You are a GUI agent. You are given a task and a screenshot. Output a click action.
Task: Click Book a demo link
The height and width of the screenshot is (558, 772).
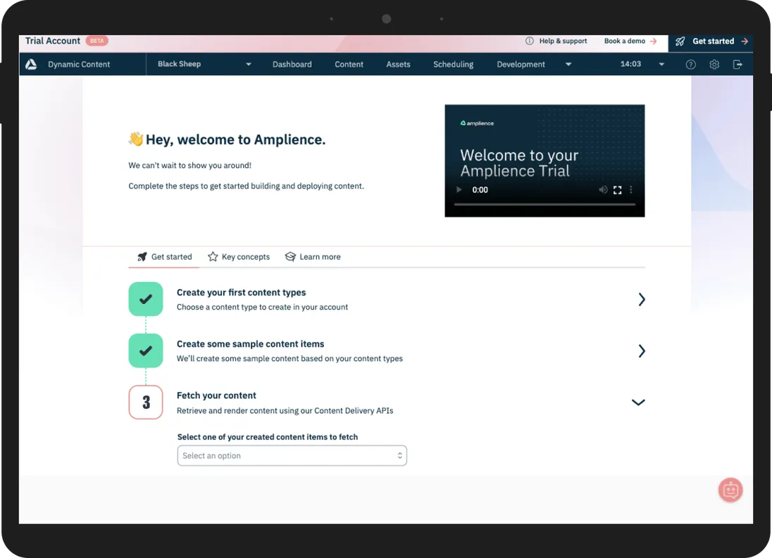click(624, 42)
